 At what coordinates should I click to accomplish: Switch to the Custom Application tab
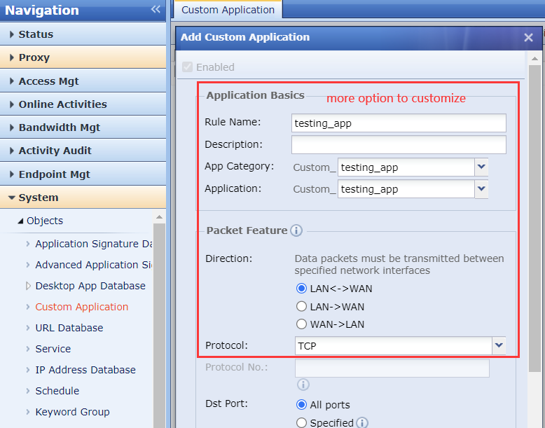tap(228, 10)
